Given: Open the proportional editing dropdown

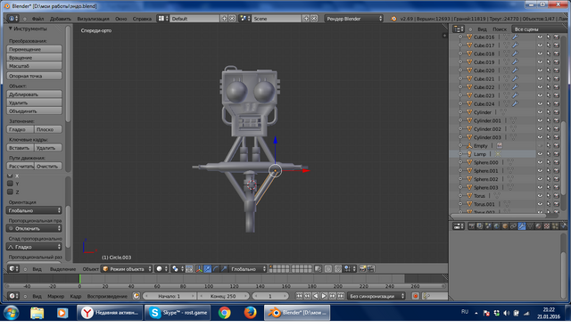Looking at the screenshot, I should click(34, 229).
